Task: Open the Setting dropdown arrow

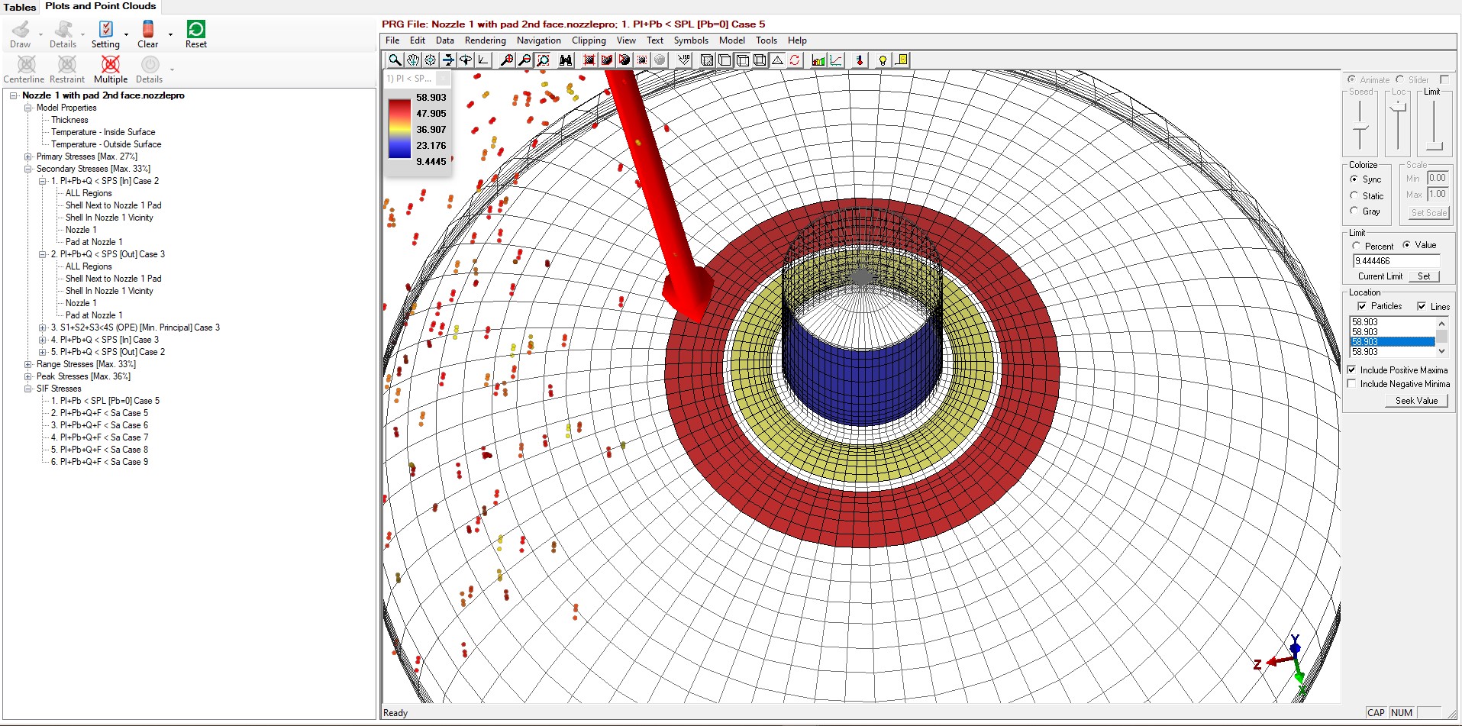Action: click(126, 34)
